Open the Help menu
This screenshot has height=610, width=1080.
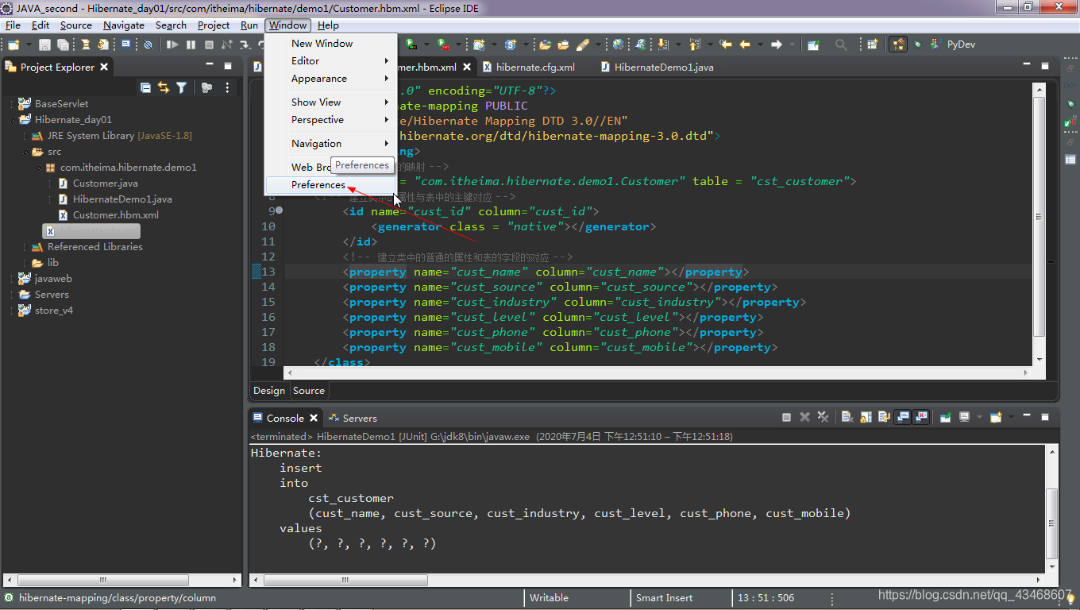click(328, 25)
